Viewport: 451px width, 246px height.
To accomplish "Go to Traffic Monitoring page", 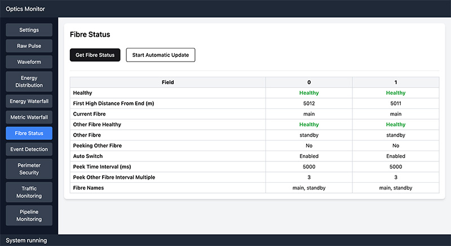I will 29,192.
